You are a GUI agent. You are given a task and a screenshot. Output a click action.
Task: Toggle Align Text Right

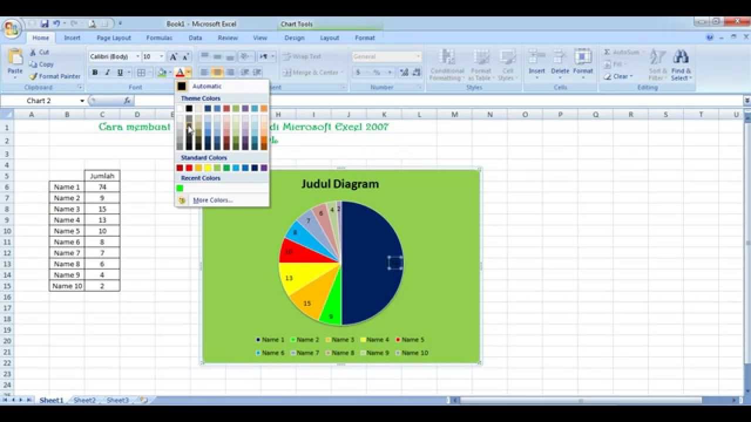coord(230,73)
